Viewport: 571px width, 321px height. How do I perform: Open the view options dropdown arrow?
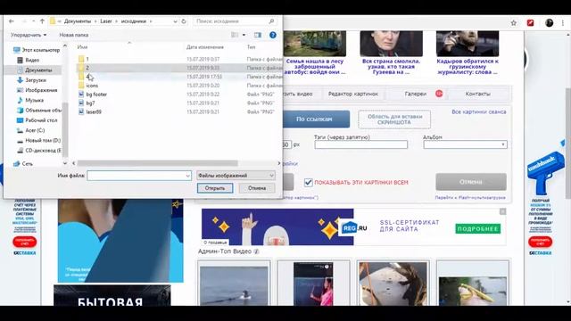coord(244,35)
